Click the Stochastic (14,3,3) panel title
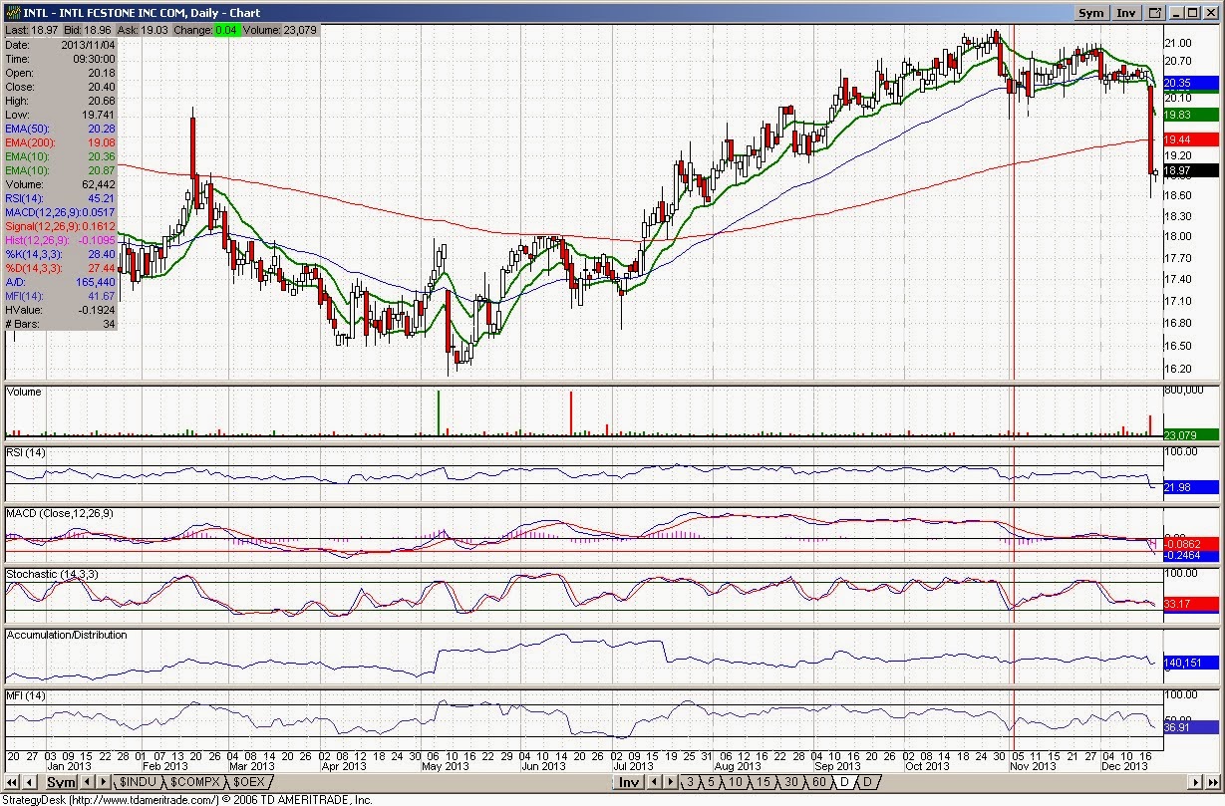 pos(52,575)
